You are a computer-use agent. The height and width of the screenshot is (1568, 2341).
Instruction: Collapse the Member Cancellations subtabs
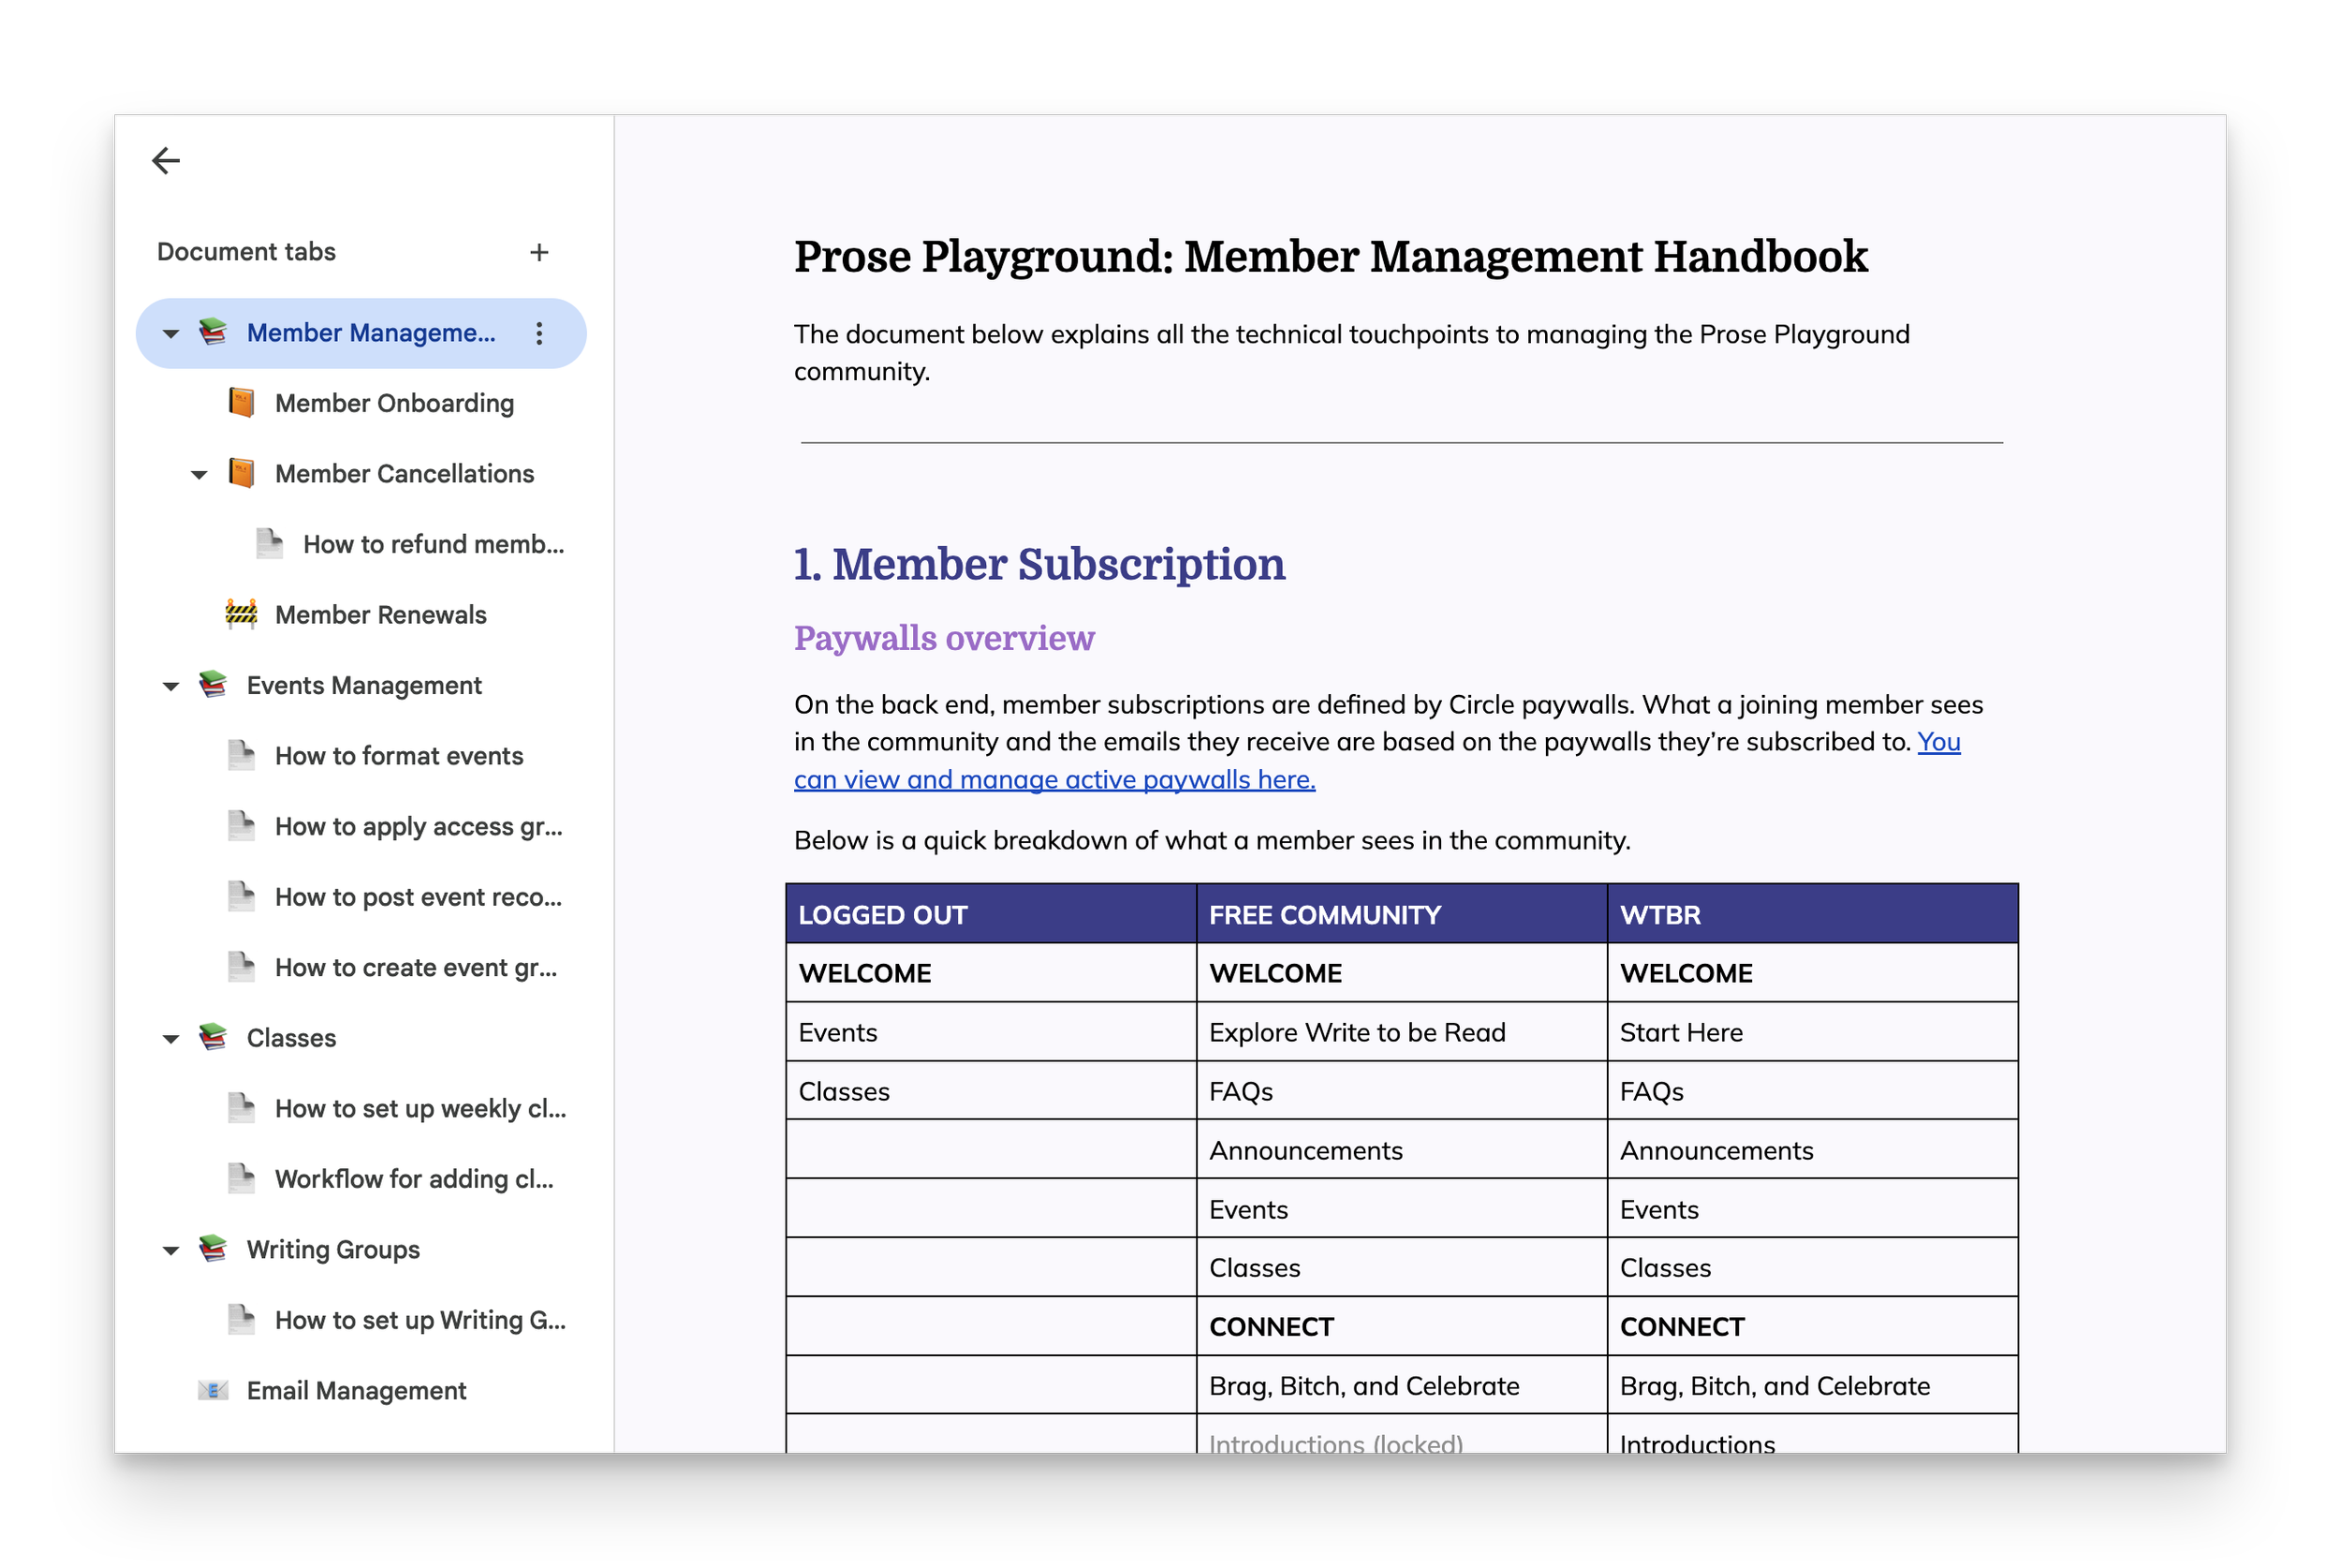199,475
